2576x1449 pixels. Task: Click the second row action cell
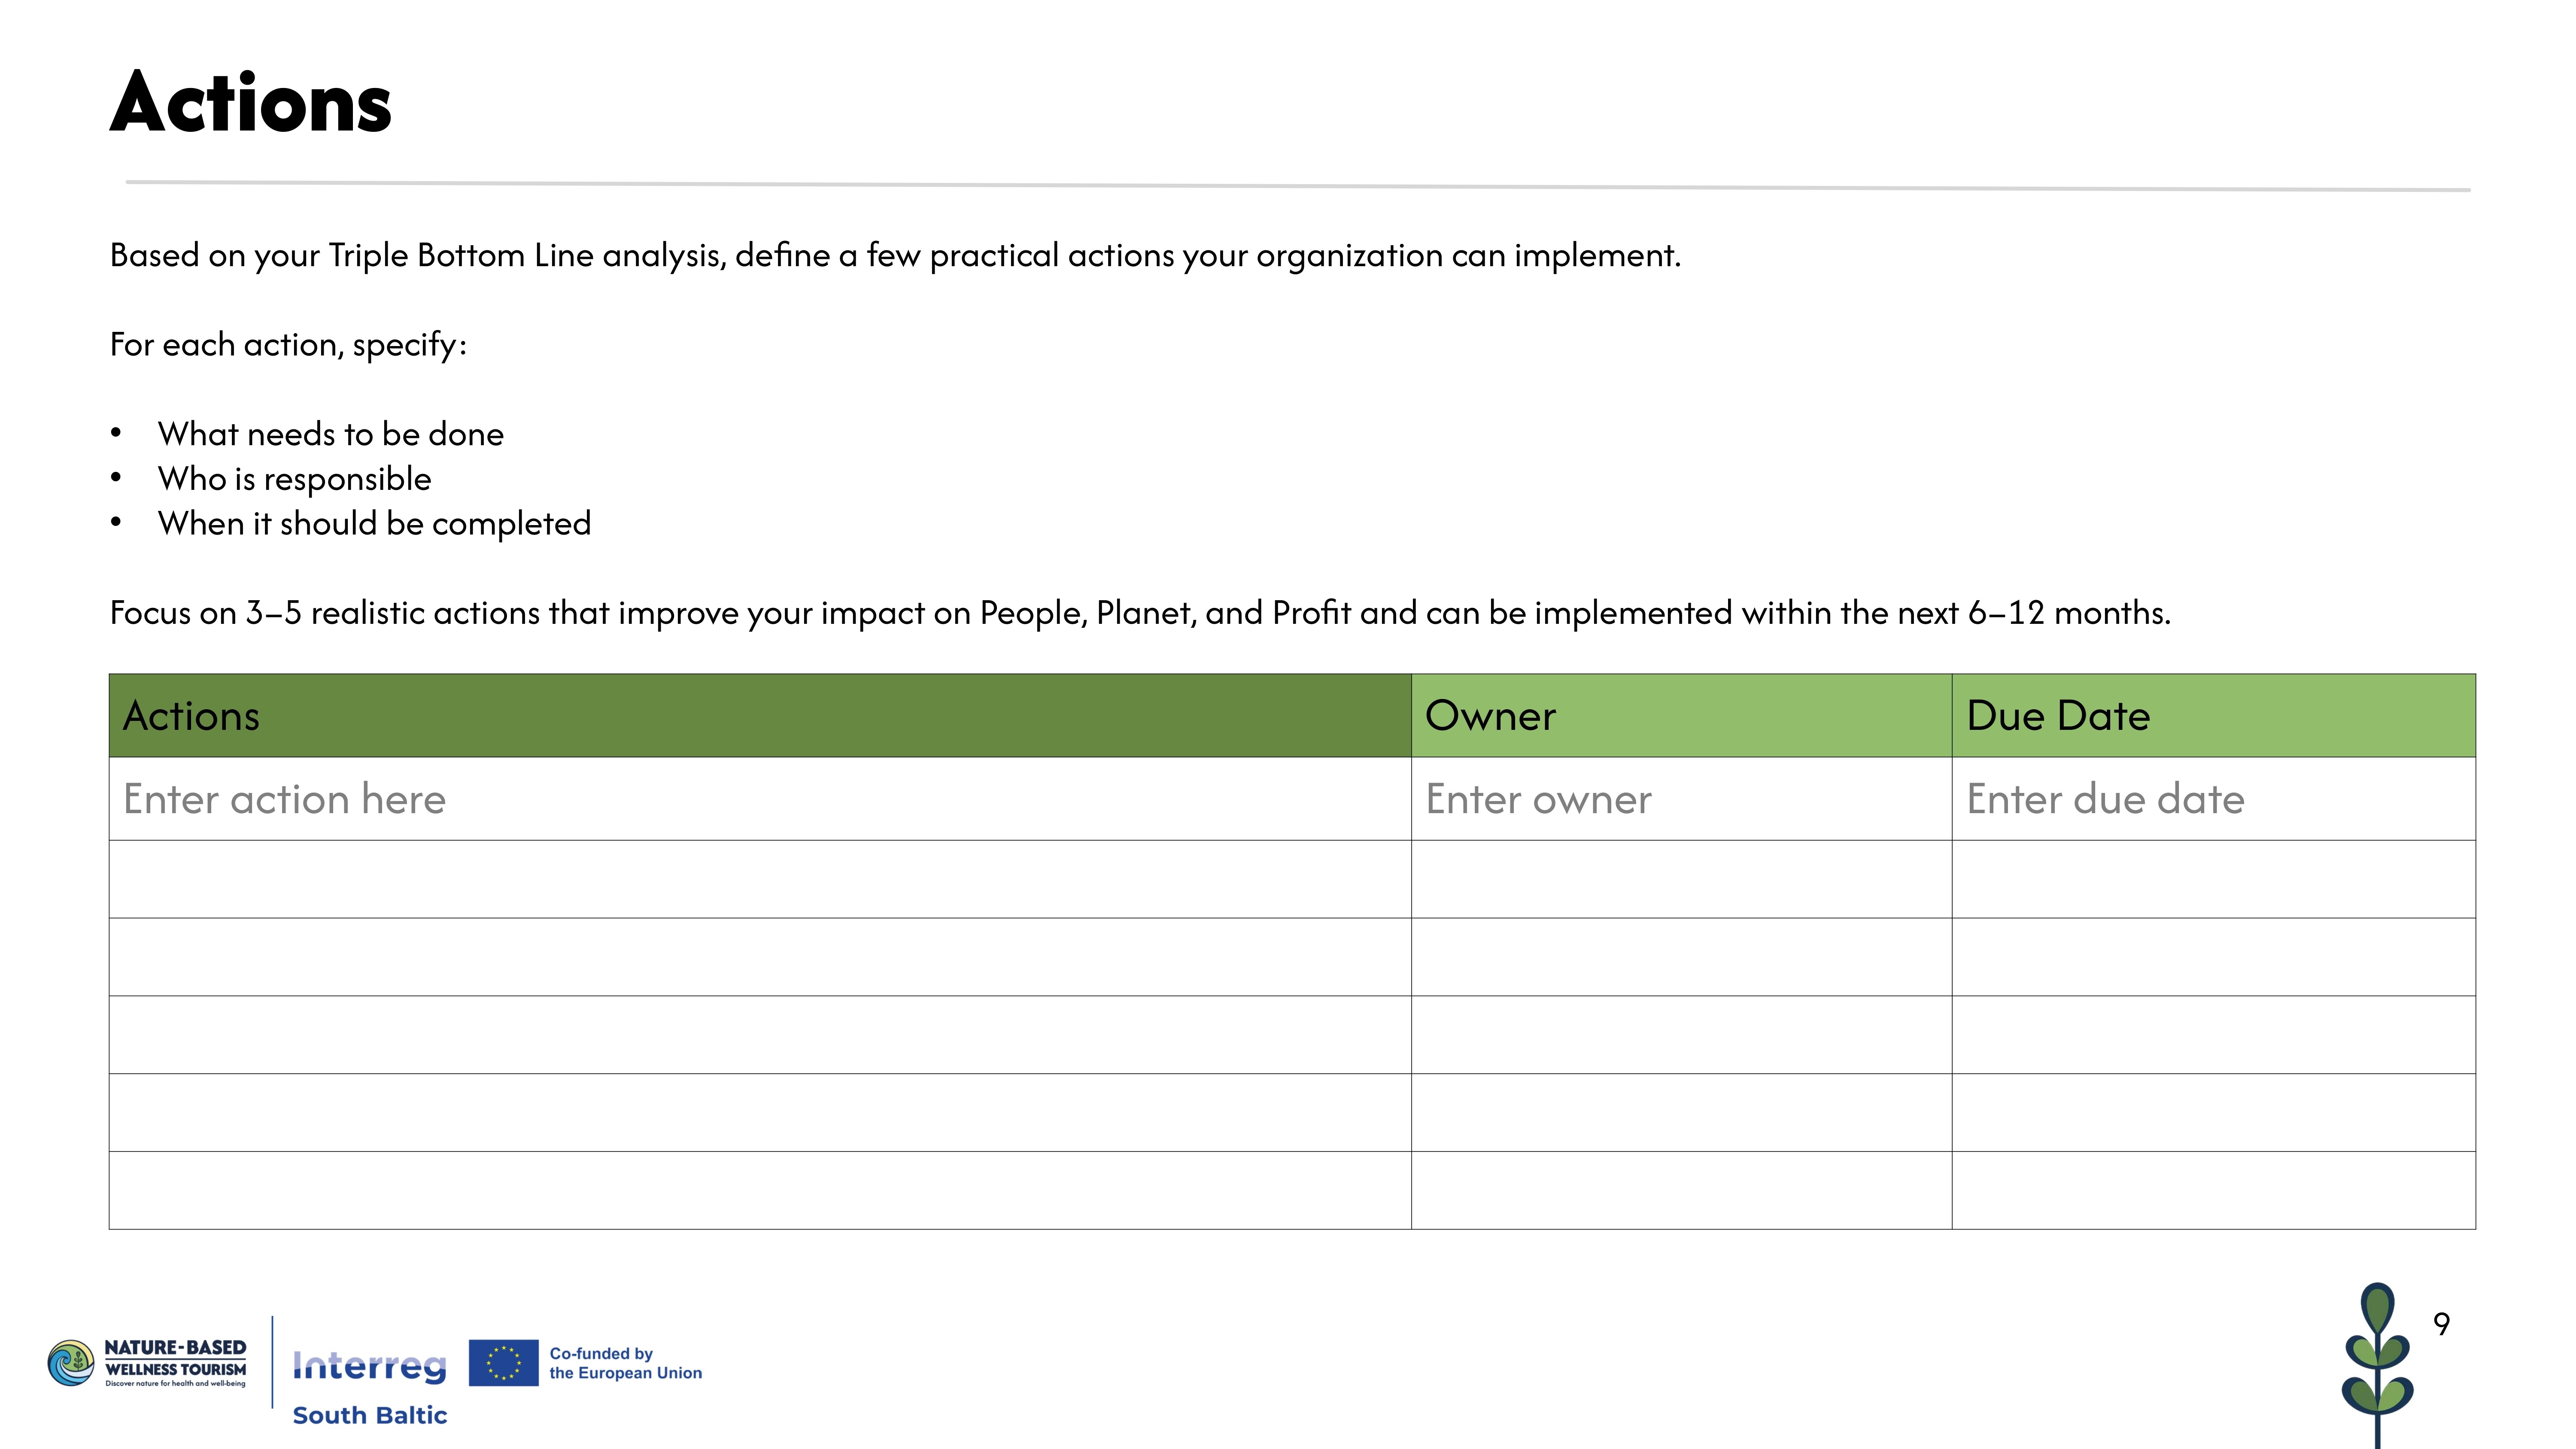point(759,879)
